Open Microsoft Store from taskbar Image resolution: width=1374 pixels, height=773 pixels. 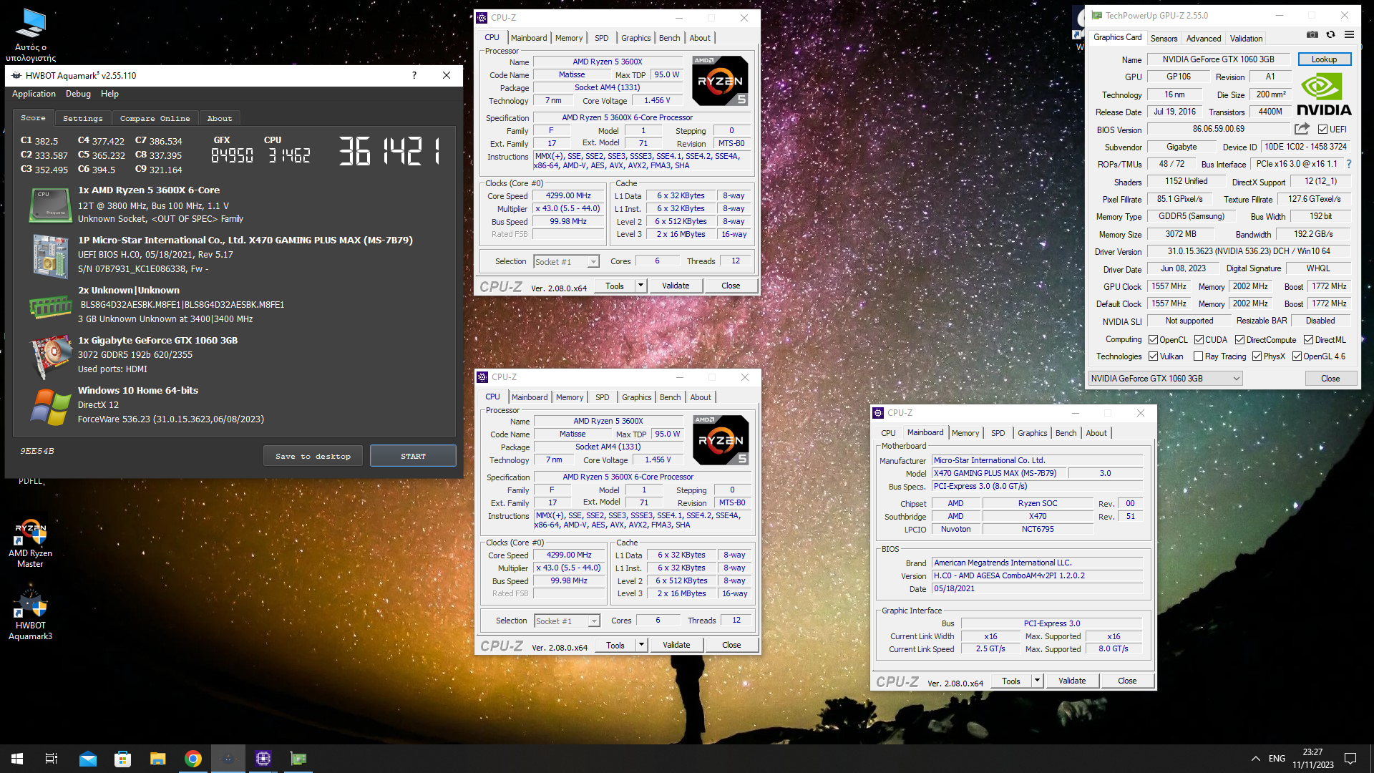click(x=123, y=759)
